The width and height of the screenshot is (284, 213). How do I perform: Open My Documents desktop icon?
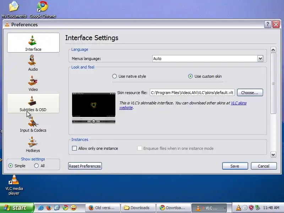click(14, 10)
